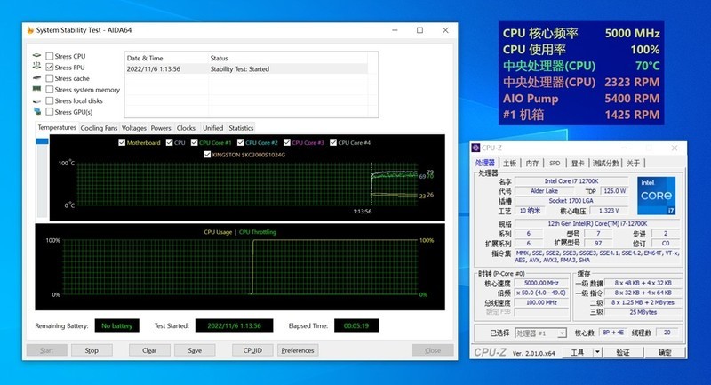
Task: Maximize the AIDA64 System Stability Test window
Action: pyautogui.click(x=419, y=30)
